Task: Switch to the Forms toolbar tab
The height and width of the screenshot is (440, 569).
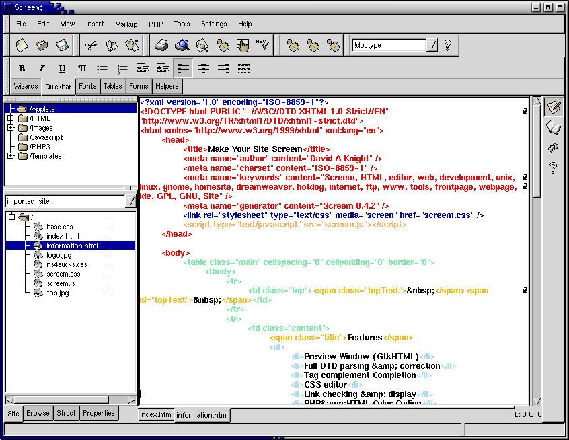Action: [x=139, y=86]
